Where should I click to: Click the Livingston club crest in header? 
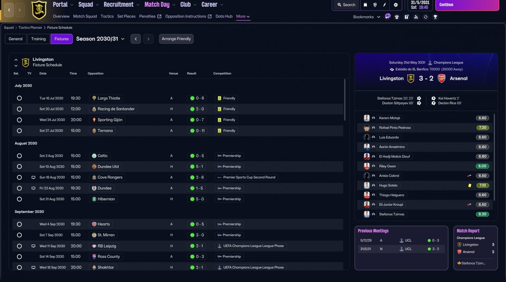[39, 10]
